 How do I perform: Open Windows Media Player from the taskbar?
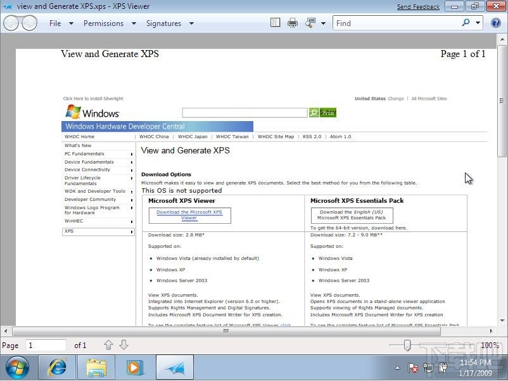(x=135, y=367)
